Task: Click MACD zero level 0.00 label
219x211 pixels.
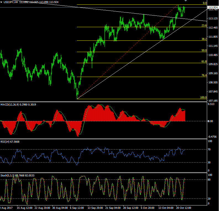Action: 210,121
